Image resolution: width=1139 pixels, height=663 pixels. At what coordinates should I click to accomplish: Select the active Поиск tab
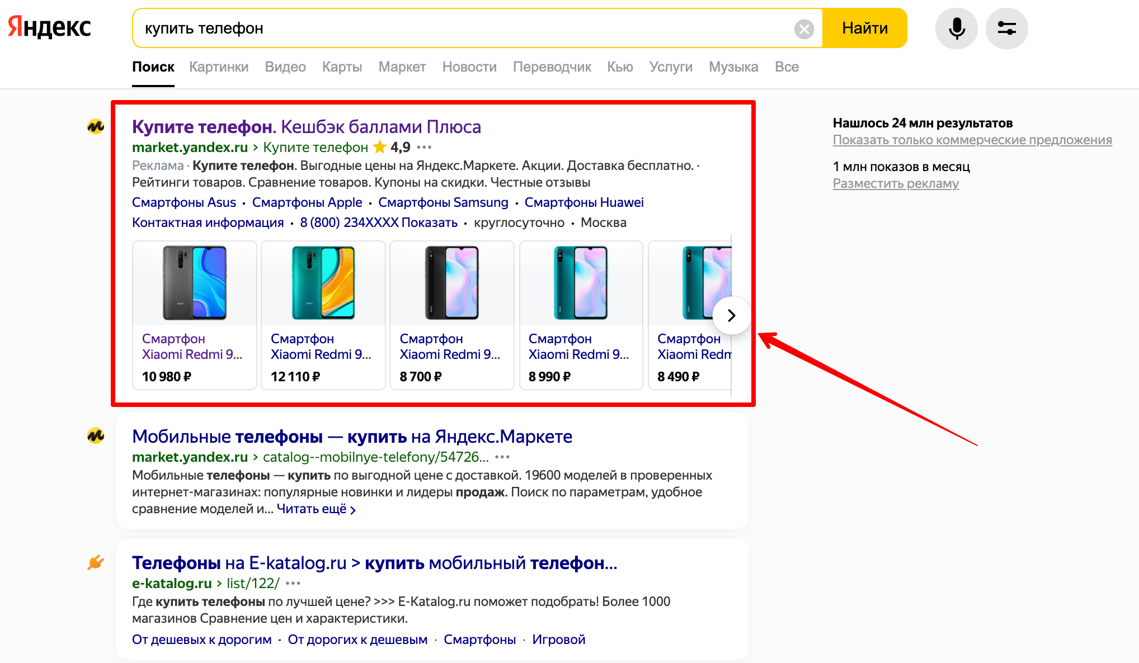coord(153,67)
